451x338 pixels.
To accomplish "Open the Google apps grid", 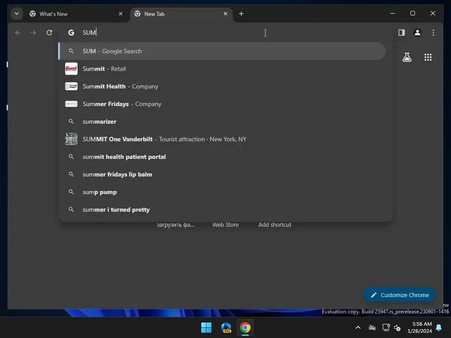I will click(x=428, y=57).
